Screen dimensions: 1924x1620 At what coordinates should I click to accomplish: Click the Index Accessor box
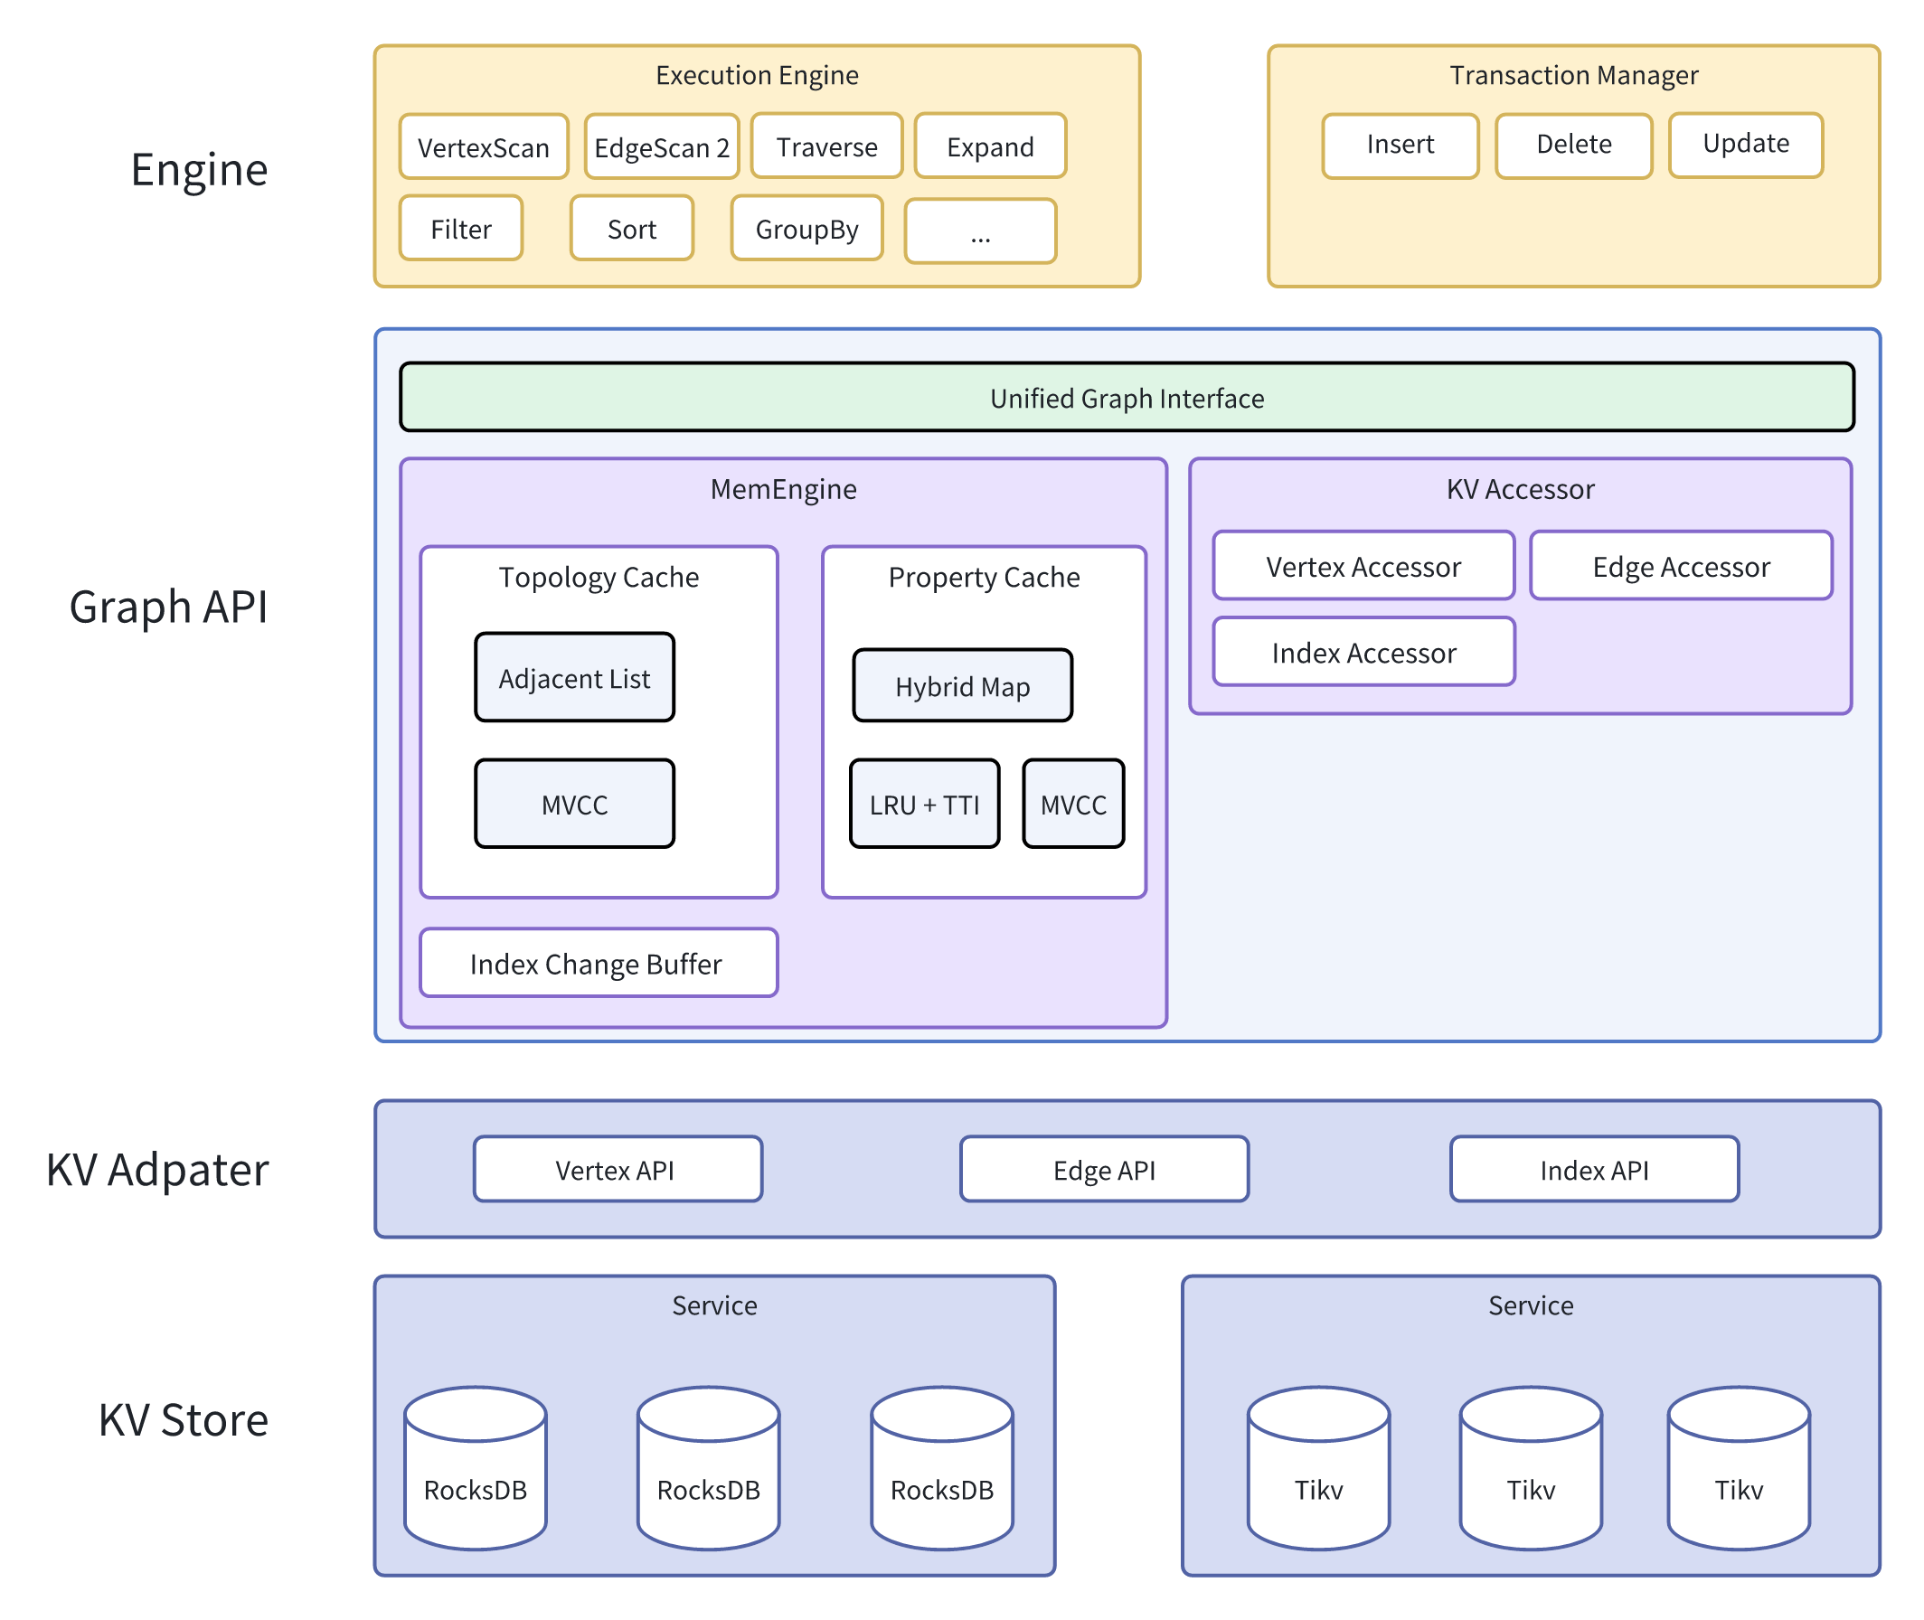pos(1363,653)
